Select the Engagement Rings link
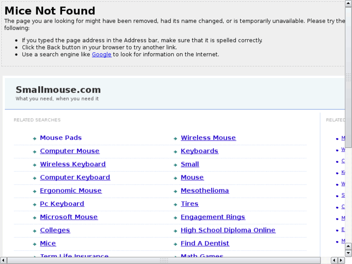The height and width of the screenshot is (264, 352). pos(213,217)
